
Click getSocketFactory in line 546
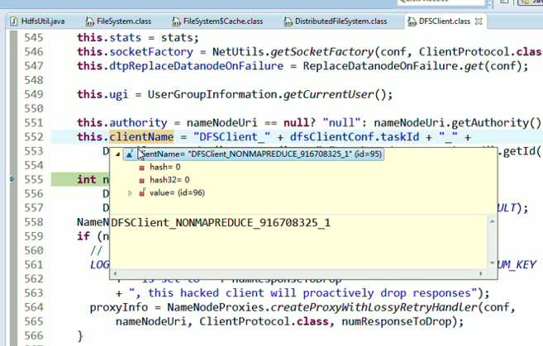[322, 52]
